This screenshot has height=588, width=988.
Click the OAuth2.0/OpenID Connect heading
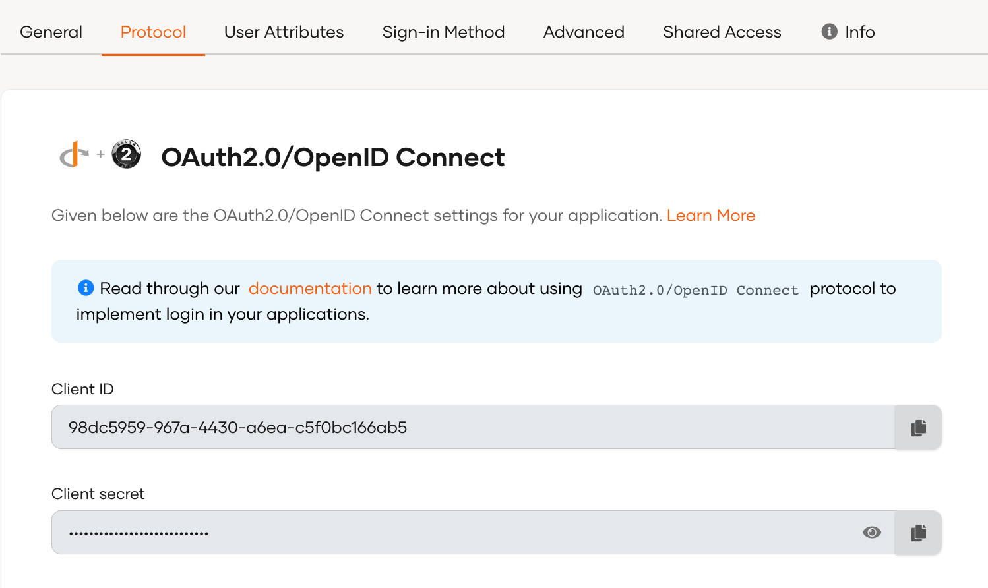tap(333, 158)
